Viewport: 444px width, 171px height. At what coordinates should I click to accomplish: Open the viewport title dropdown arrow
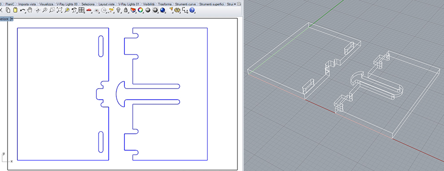[12, 19]
